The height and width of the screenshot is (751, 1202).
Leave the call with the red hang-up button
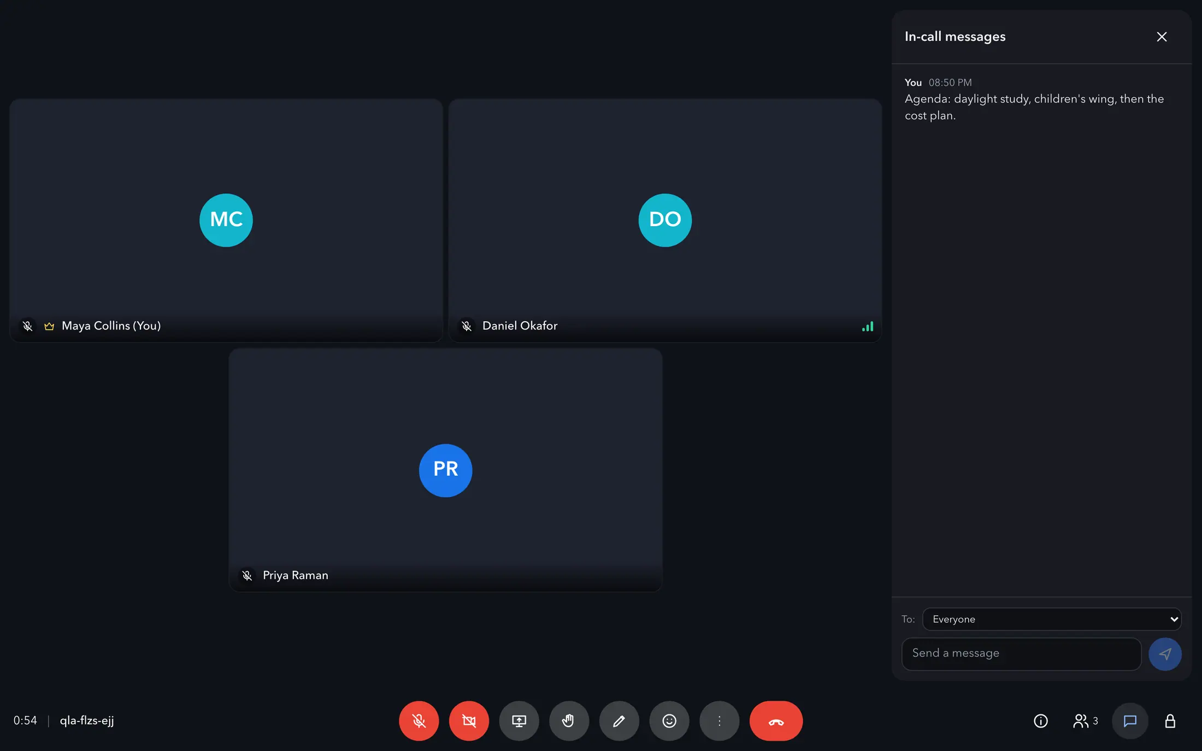pos(776,720)
